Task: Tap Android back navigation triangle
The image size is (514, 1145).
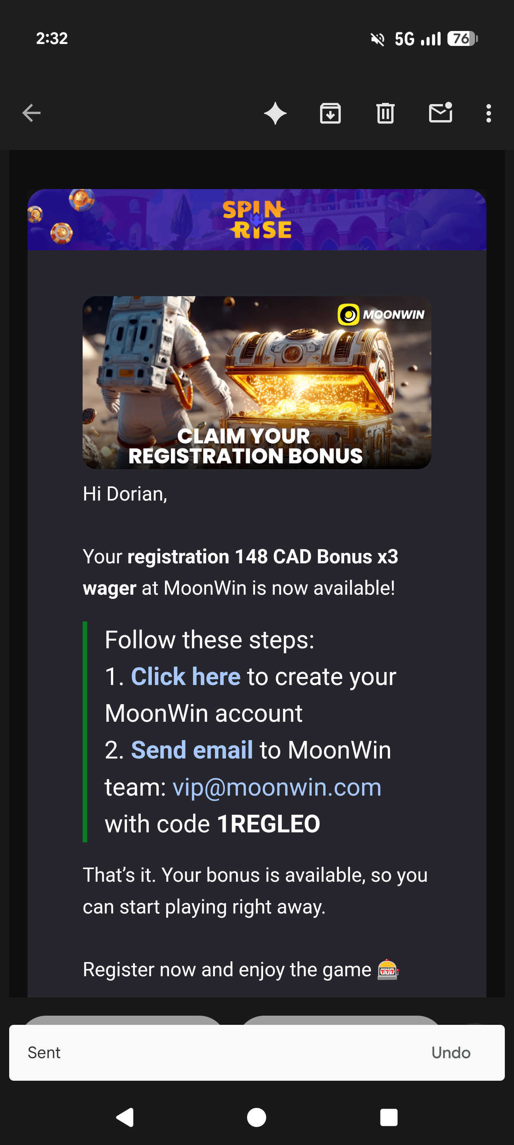Action: coord(125,1117)
